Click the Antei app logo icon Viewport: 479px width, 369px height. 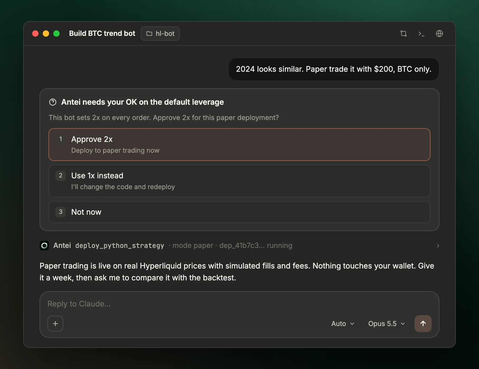[x=44, y=246]
